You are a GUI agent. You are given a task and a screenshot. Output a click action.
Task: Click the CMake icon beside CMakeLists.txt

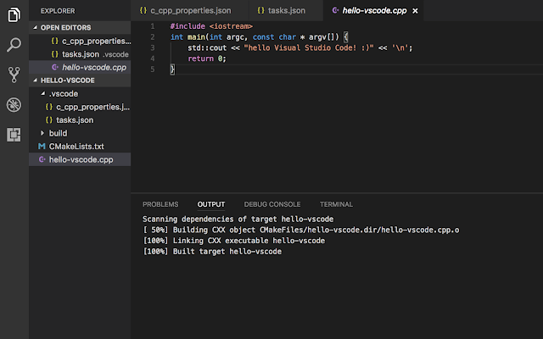coord(42,146)
